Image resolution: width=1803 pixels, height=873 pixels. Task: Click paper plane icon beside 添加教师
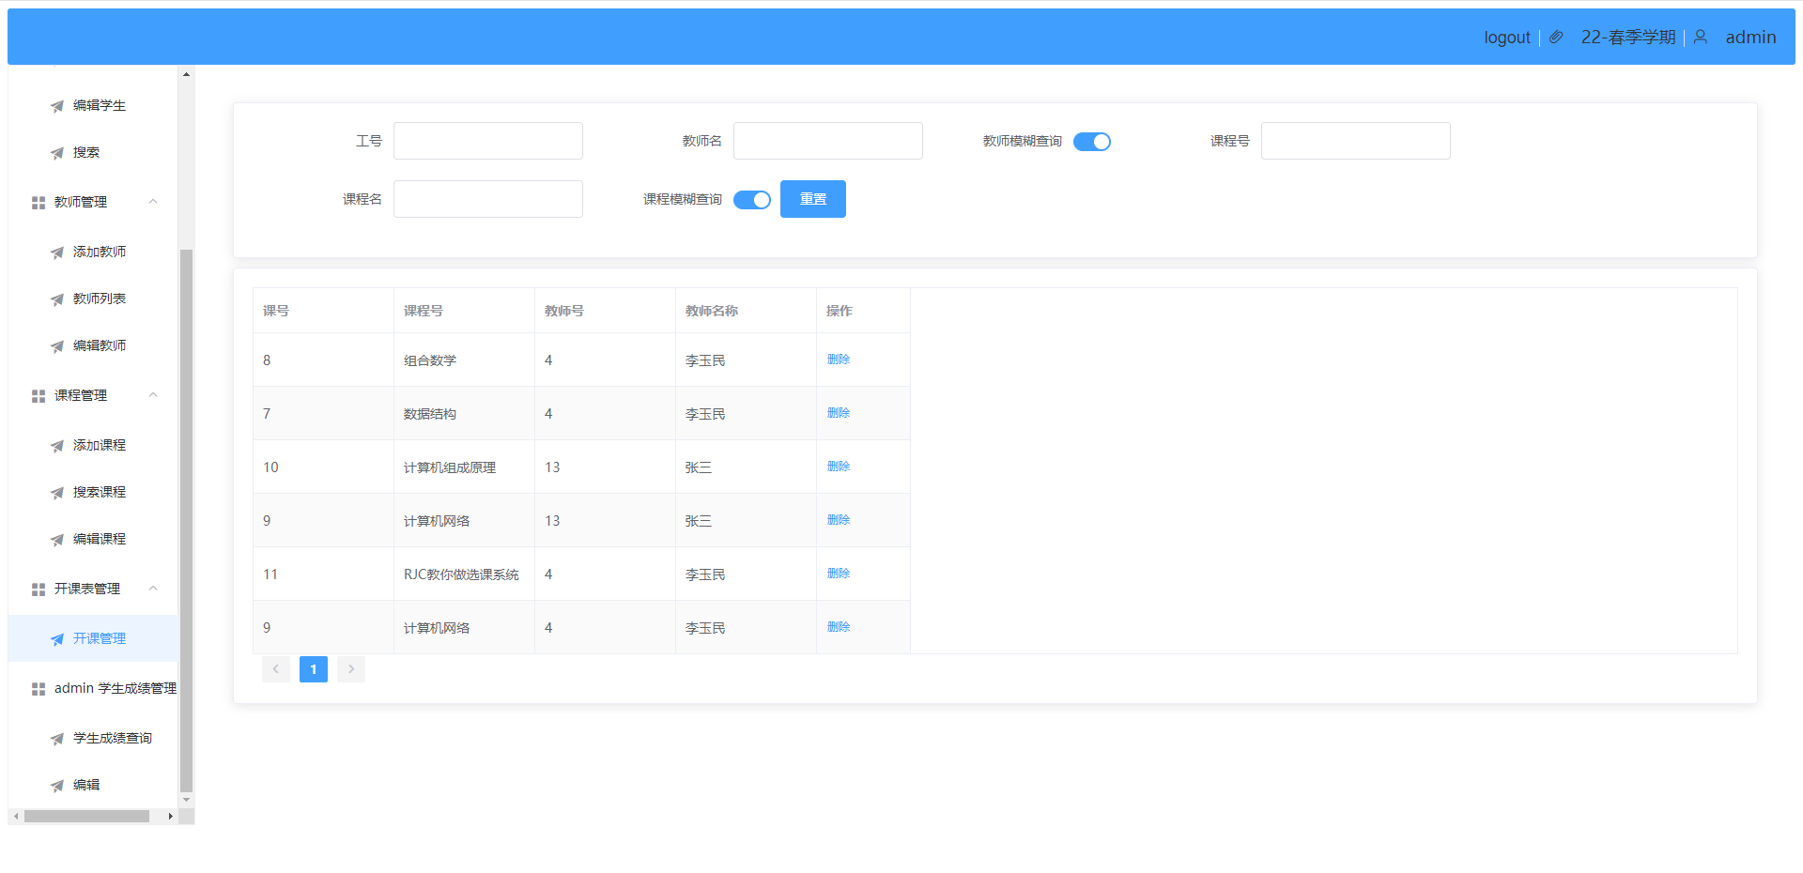coord(57,253)
